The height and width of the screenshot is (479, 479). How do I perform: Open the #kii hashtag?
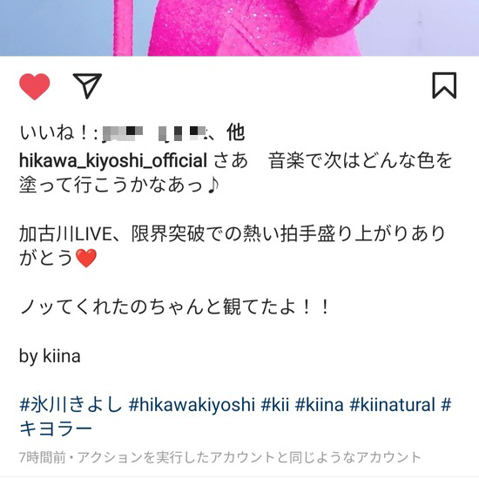[275, 404]
